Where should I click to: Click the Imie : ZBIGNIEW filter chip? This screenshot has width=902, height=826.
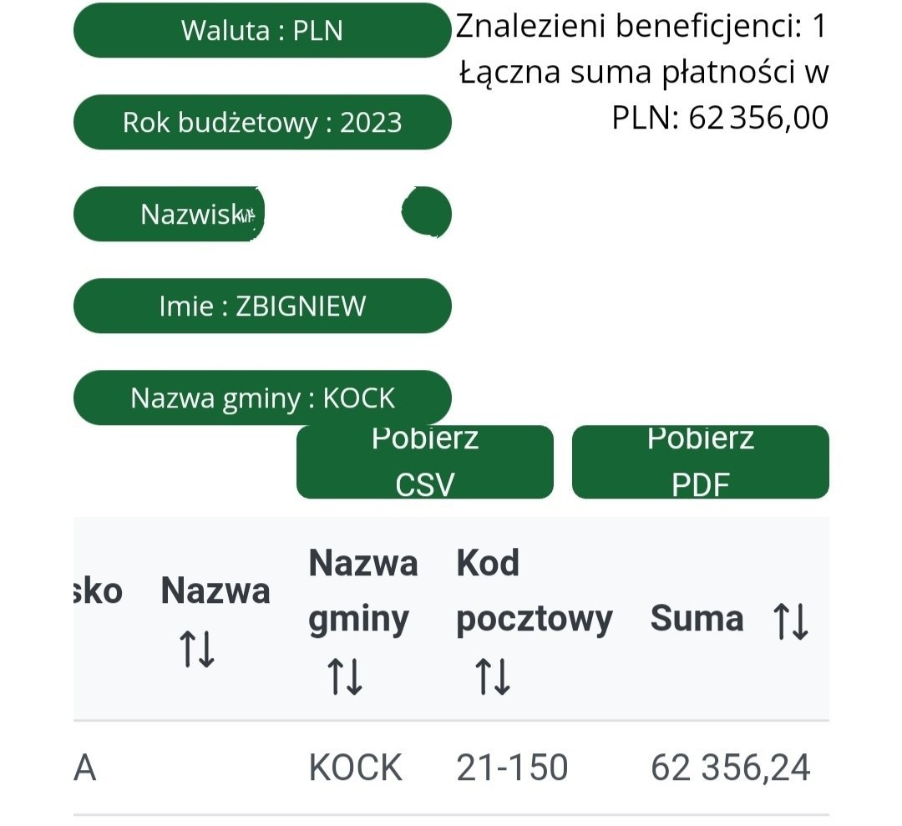262,307
